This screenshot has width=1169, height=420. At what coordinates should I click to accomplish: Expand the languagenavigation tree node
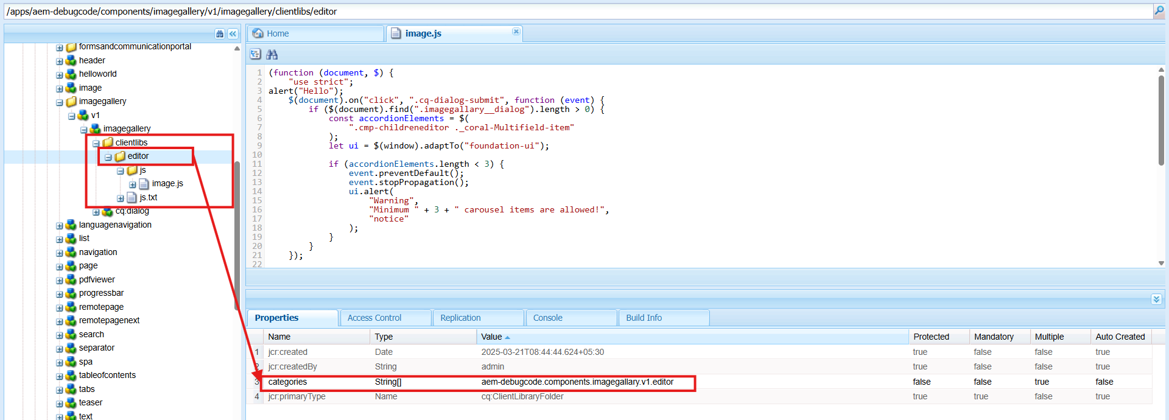[60, 226]
